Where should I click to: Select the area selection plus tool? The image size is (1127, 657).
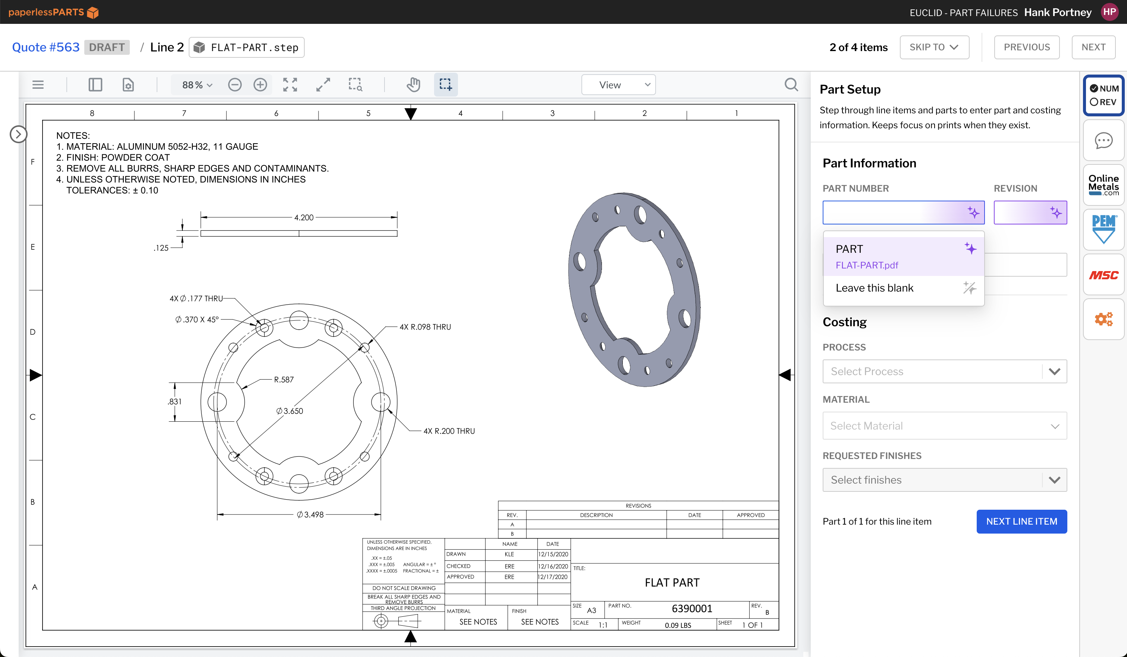(446, 85)
